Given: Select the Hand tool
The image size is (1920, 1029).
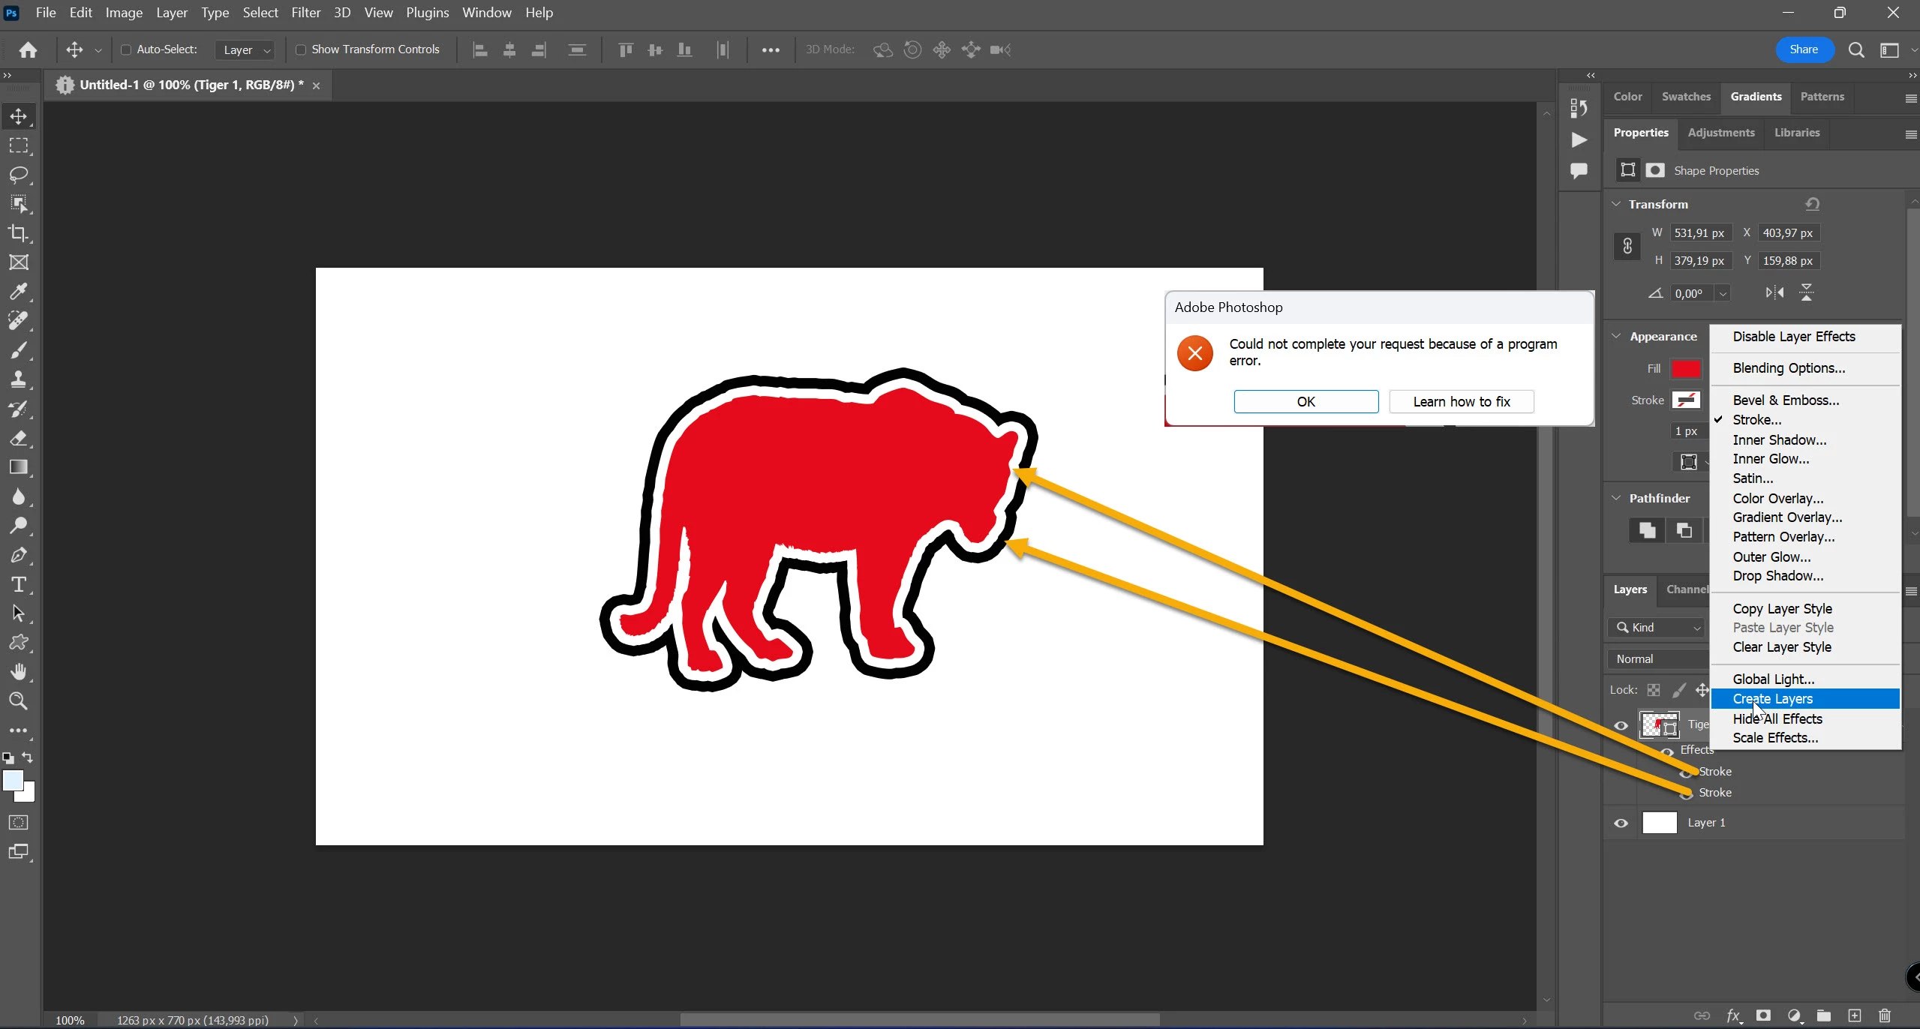Looking at the screenshot, I should pyautogui.click(x=19, y=672).
